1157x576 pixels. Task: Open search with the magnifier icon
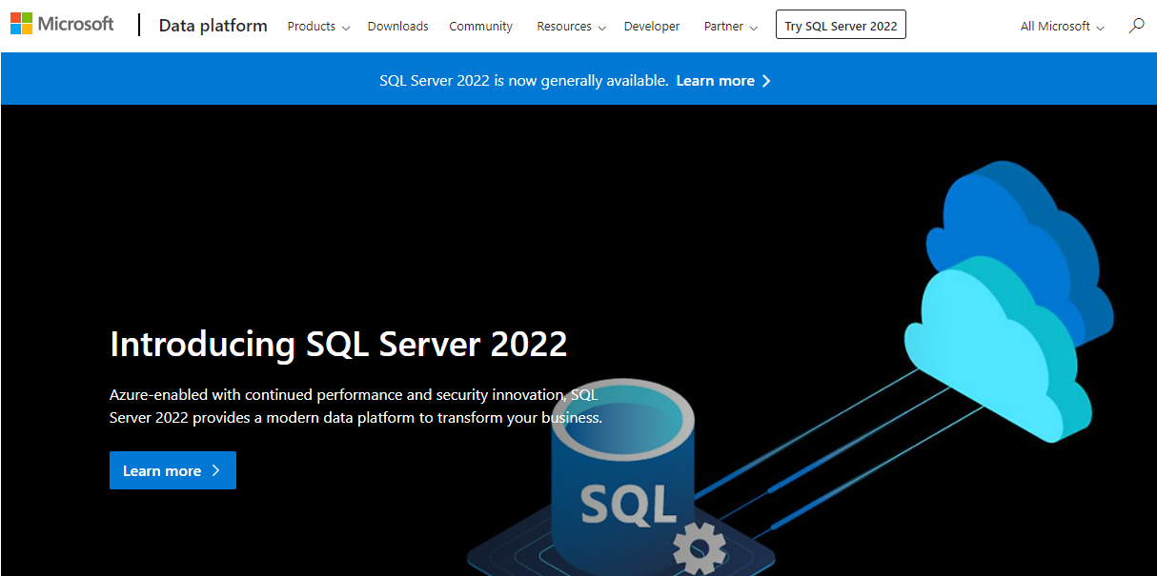[1136, 26]
